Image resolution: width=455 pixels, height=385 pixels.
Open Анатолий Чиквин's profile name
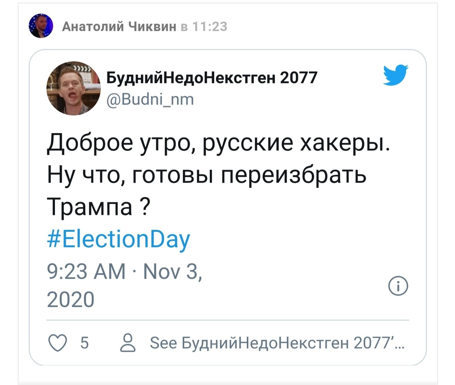point(119,27)
